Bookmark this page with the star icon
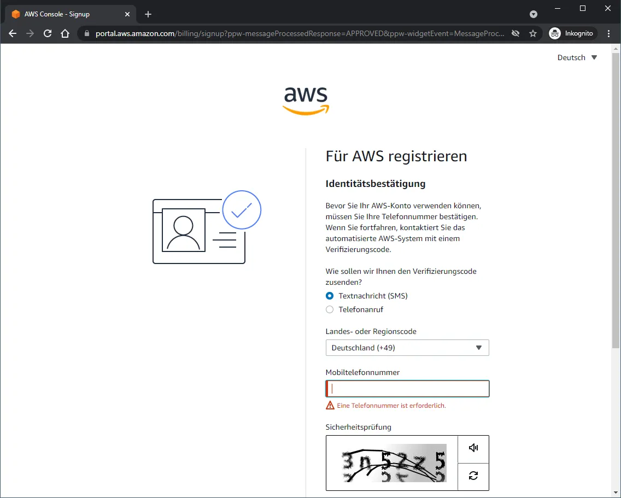The width and height of the screenshot is (621, 498). pos(533,33)
